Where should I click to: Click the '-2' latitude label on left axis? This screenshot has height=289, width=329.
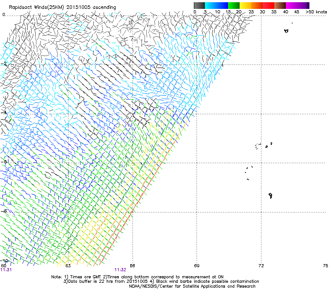click(4, 64)
